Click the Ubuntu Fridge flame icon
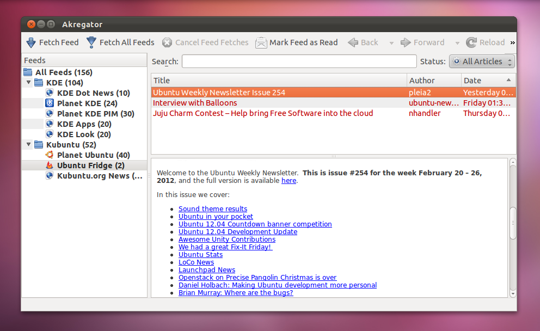The width and height of the screenshot is (540, 331). coord(50,165)
